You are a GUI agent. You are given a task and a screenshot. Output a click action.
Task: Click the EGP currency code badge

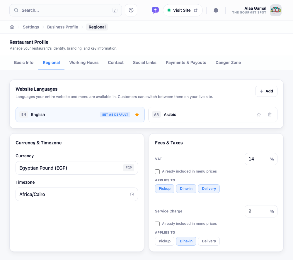coord(129,168)
